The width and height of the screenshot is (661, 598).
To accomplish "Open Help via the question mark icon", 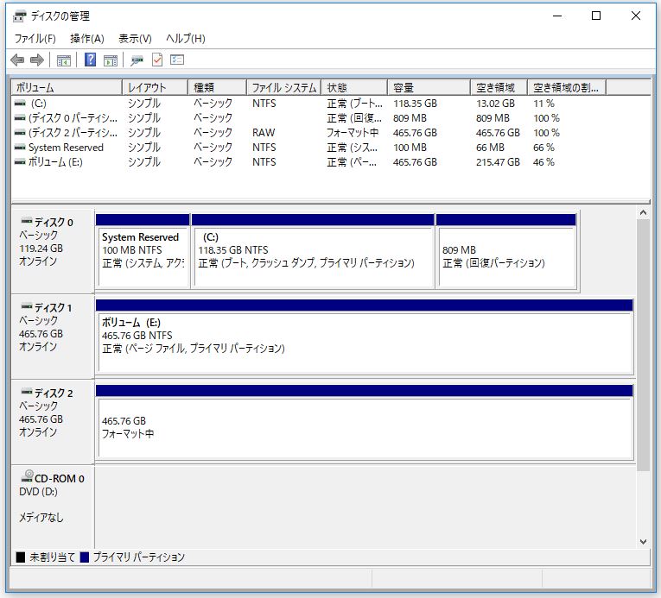I will coord(90,60).
